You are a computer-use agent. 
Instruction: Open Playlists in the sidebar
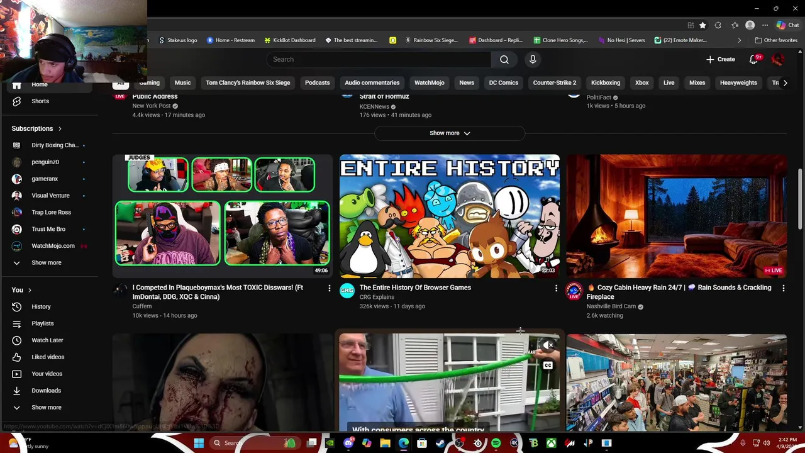pyautogui.click(x=43, y=323)
